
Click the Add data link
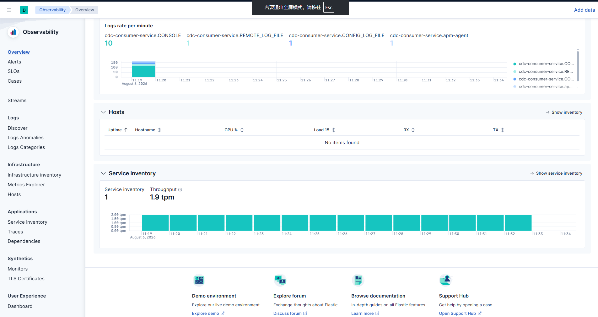pyautogui.click(x=585, y=10)
